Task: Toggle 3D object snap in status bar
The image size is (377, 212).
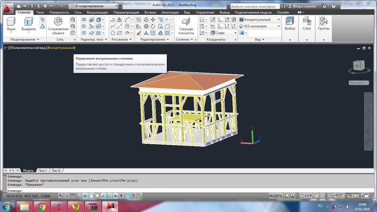Action: [x=97, y=196]
